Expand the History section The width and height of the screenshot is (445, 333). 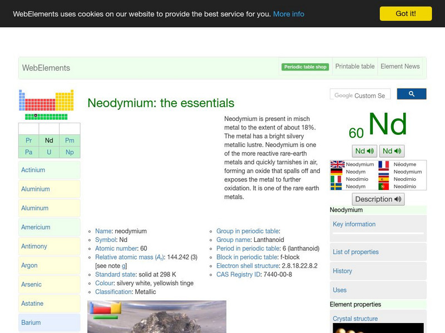341,271
